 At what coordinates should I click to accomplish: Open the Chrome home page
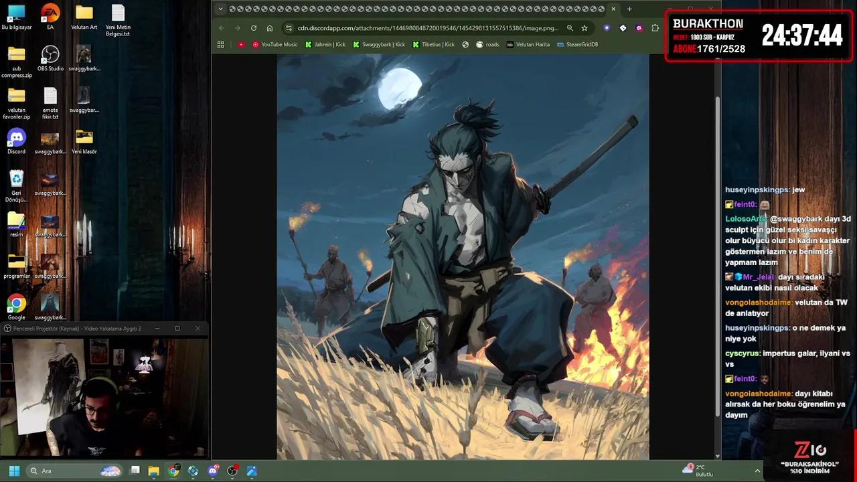click(270, 28)
